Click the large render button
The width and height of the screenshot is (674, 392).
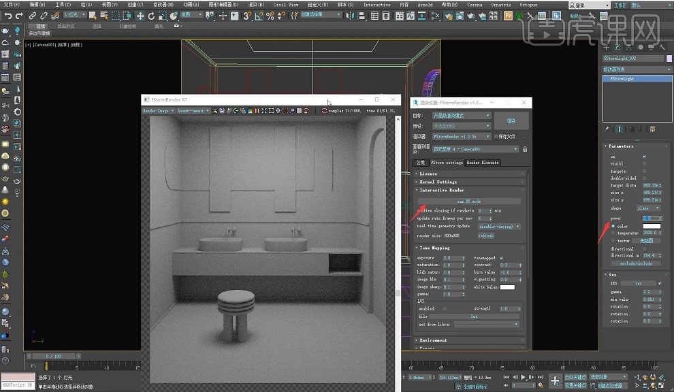pyautogui.click(x=511, y=120)
